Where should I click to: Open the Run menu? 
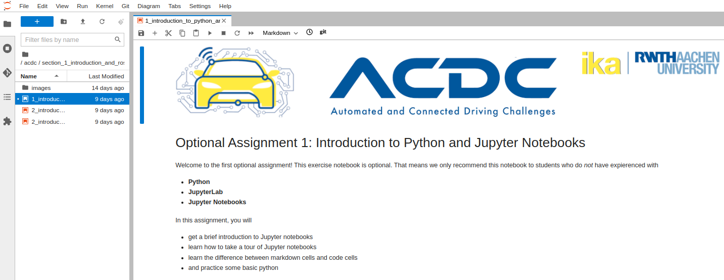click(x=82, y=6)
